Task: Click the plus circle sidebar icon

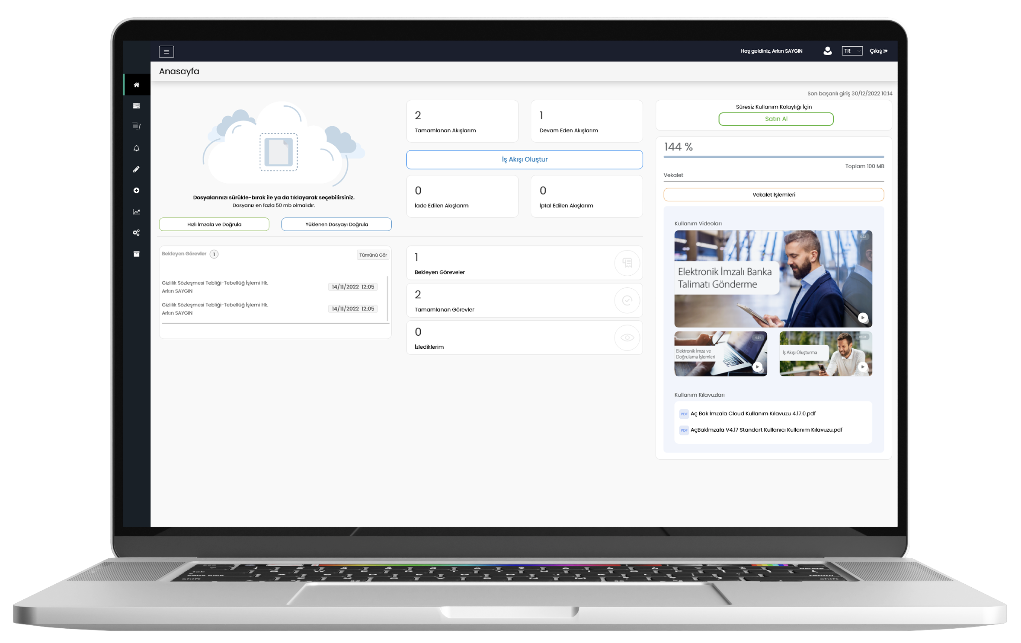Action: (x=136, y=191)
